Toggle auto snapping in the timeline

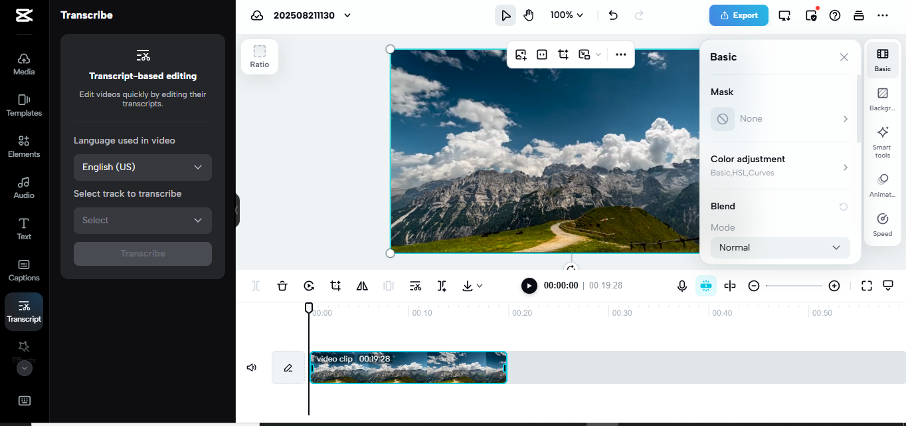(x=706, y=286)
